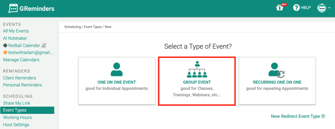This screenshot has height=129, width=335.
Task: Click Scheduling in the breadcrumb
Action: (72, 27)
